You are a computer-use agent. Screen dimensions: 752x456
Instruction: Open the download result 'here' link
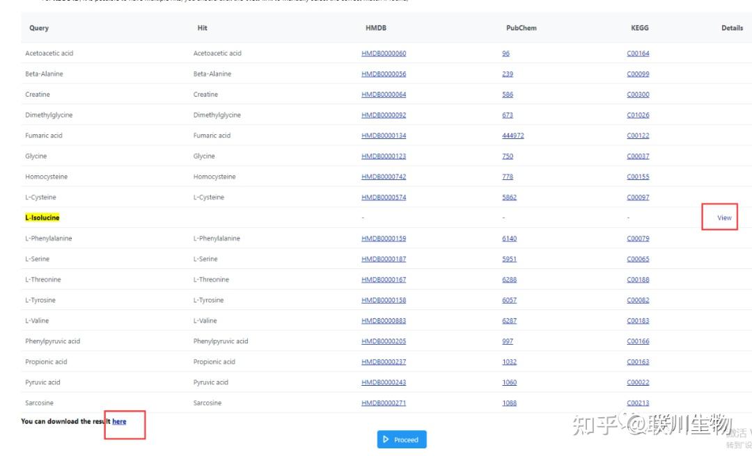pos(119,421)
